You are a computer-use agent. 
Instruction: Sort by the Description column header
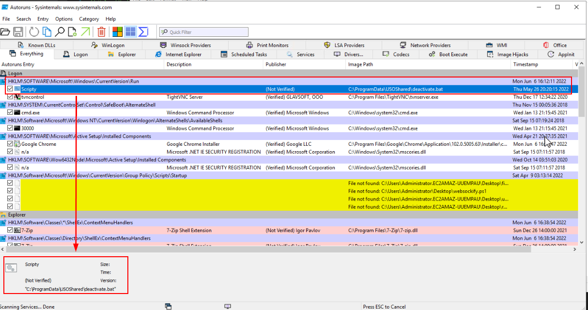214,64
